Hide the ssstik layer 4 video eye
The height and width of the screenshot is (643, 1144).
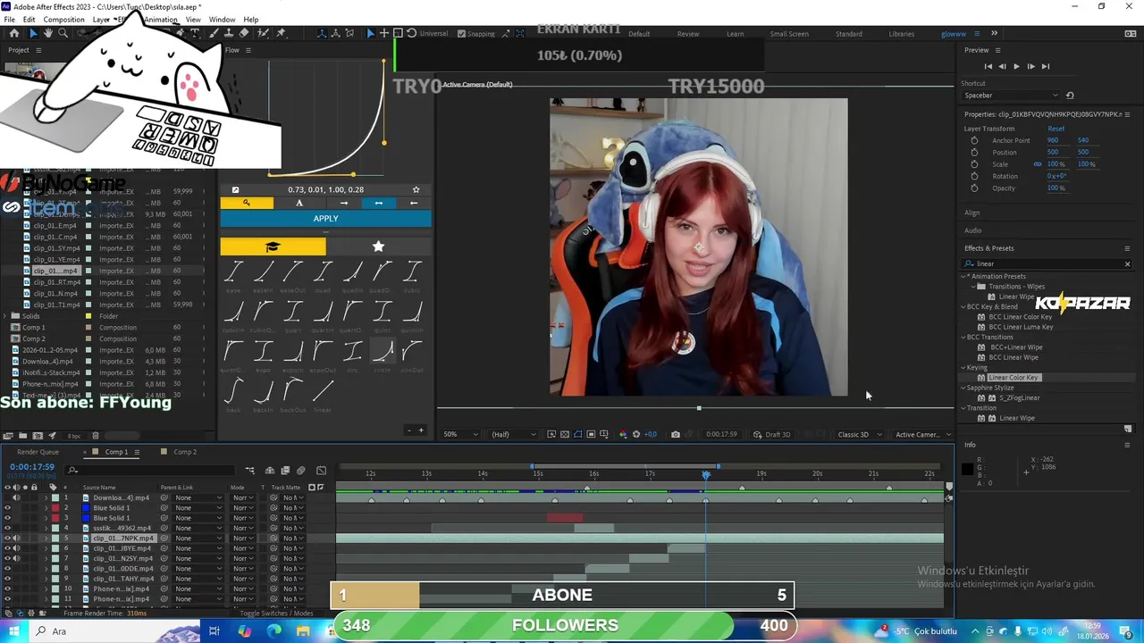(7, 528)
